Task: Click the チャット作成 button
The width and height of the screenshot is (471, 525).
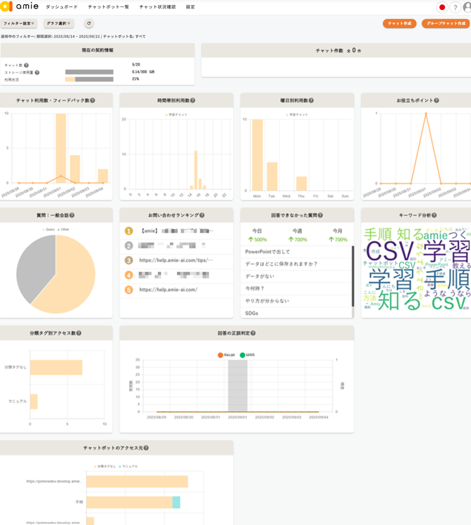Action: click(x=400, y=24)
